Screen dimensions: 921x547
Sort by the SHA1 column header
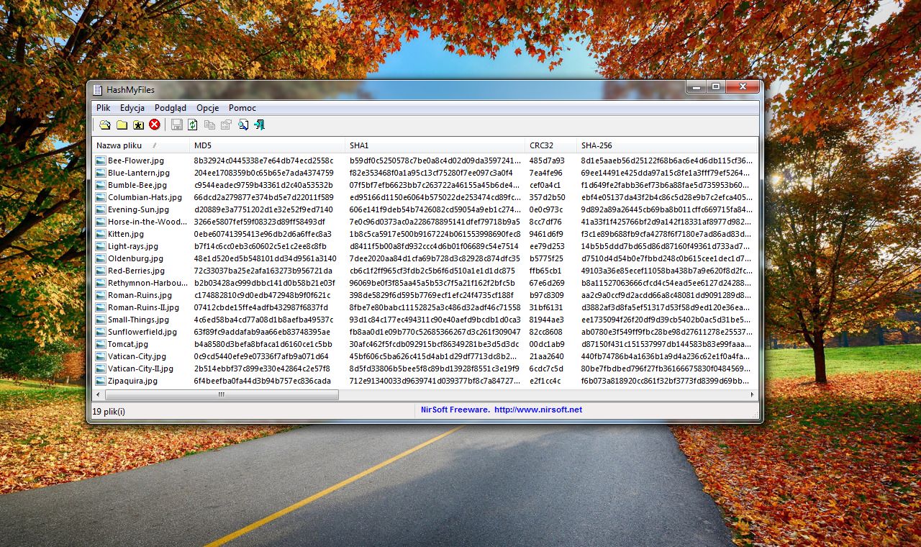pos(435,145)
